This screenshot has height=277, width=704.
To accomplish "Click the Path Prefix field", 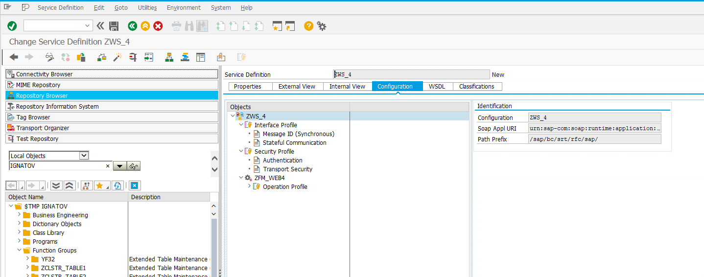I will [x=595, y=139].
